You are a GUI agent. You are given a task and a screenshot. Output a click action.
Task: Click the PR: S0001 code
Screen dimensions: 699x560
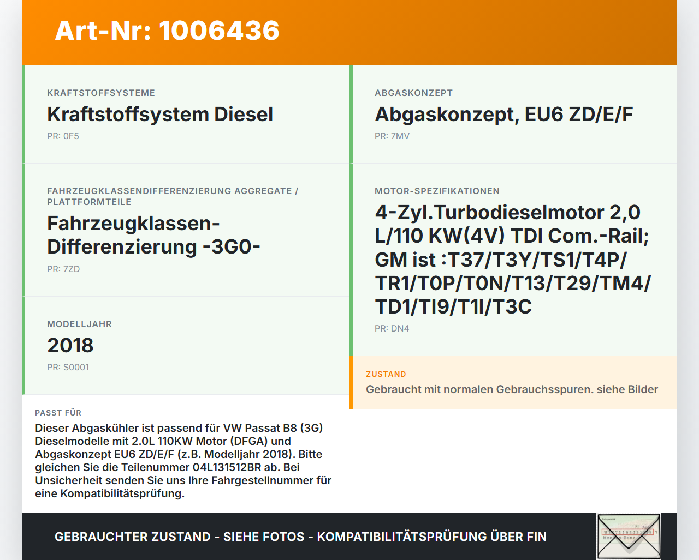pos(68,367)
